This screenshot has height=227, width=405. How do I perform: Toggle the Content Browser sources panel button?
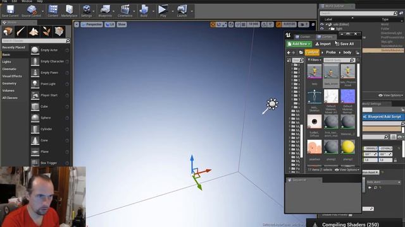(289, 61)
